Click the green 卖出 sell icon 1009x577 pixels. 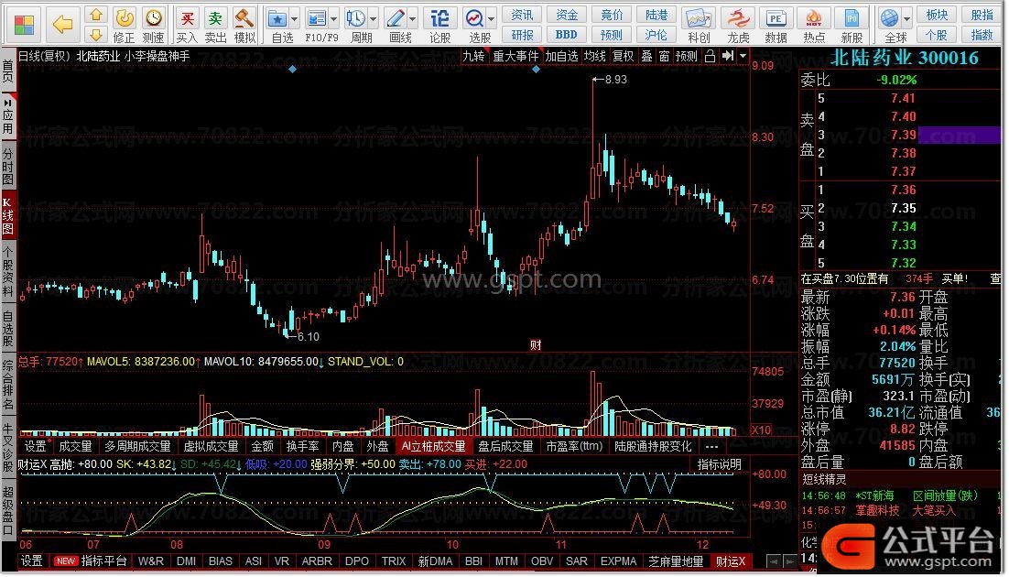pyautogui.click(x=215, y=17)
